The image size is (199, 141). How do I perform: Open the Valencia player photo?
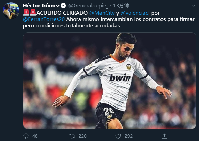[109, 81]
